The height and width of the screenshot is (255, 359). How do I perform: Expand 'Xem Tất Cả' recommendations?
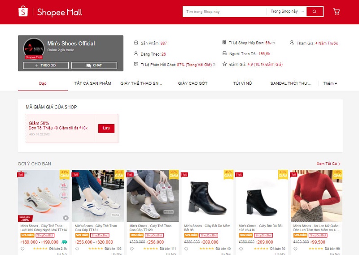[328, 164]
